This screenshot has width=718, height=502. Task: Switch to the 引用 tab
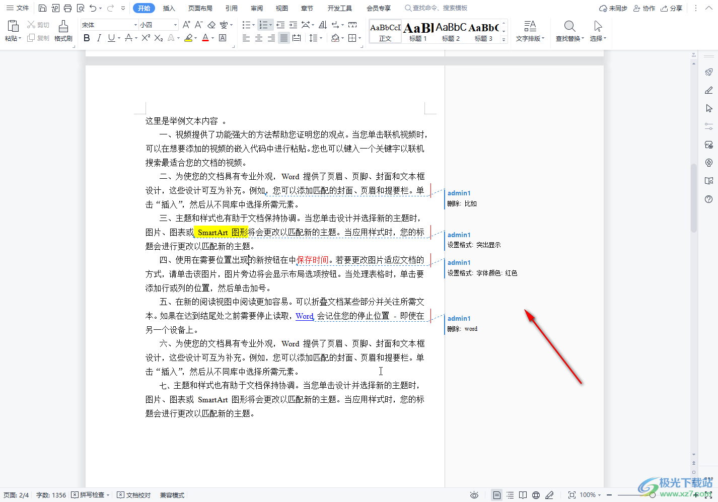pos(232,8)
